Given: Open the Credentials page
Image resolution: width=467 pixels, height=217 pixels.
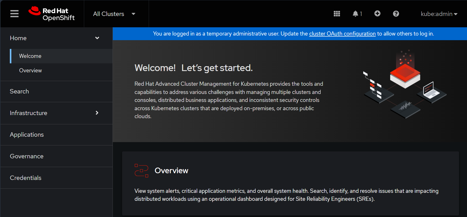Looking at the screenshot, I should pos(57,178).
